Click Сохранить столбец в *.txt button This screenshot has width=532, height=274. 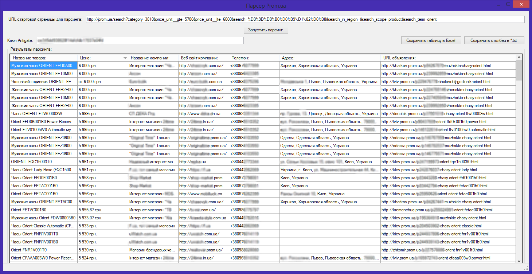(494, 40)
